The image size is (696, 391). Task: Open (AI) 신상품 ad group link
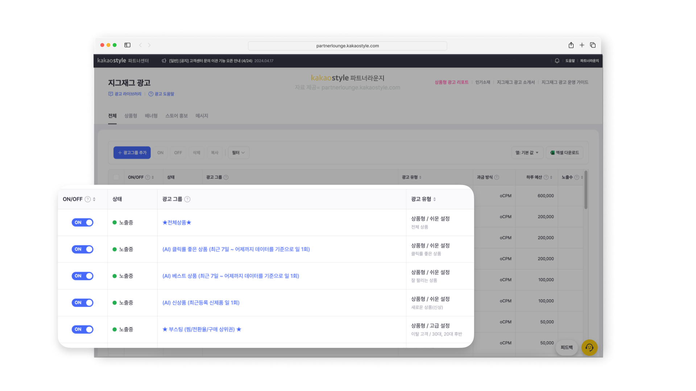pyautogui.click(x=201, y=303)
